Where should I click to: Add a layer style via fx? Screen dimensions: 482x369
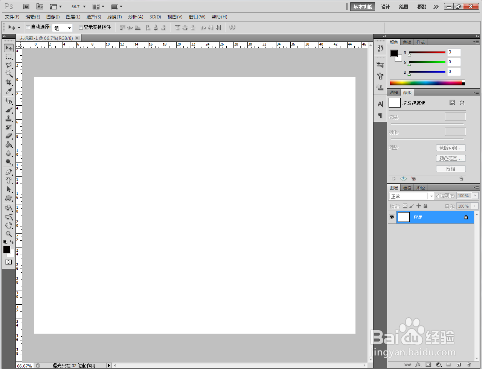[x=418, y=364]
